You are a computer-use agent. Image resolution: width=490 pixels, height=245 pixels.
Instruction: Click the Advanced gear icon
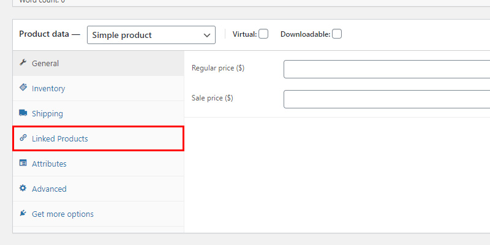coord(23,188)
